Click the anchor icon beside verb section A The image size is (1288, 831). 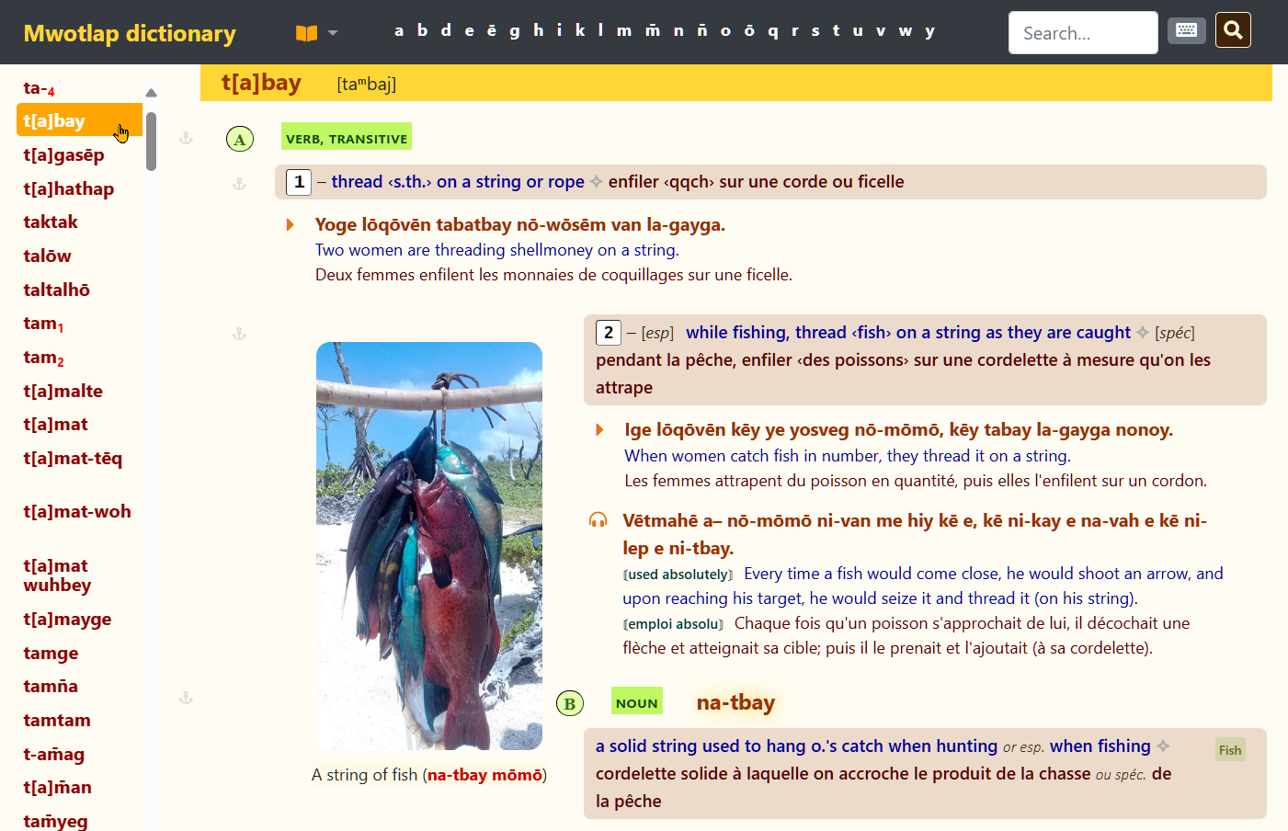[186, 138]
